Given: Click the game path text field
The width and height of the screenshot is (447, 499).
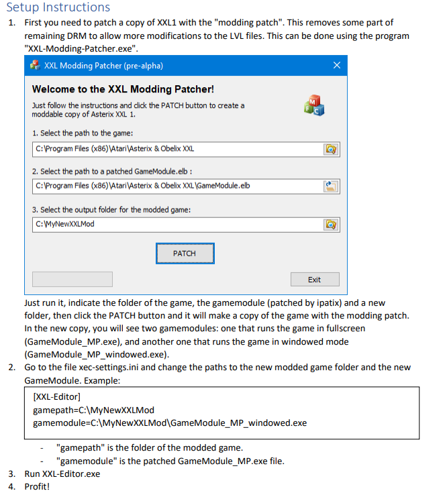Looking at the screenshot, I should (x=177, y=150).
